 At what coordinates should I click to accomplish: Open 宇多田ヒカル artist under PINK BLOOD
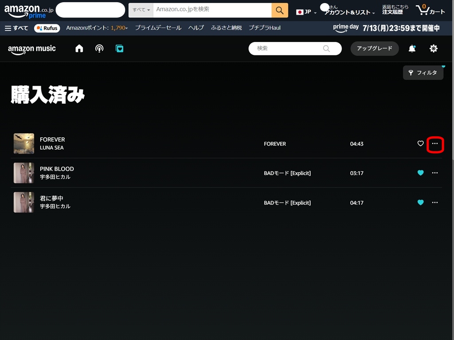[x=55, y=177]
